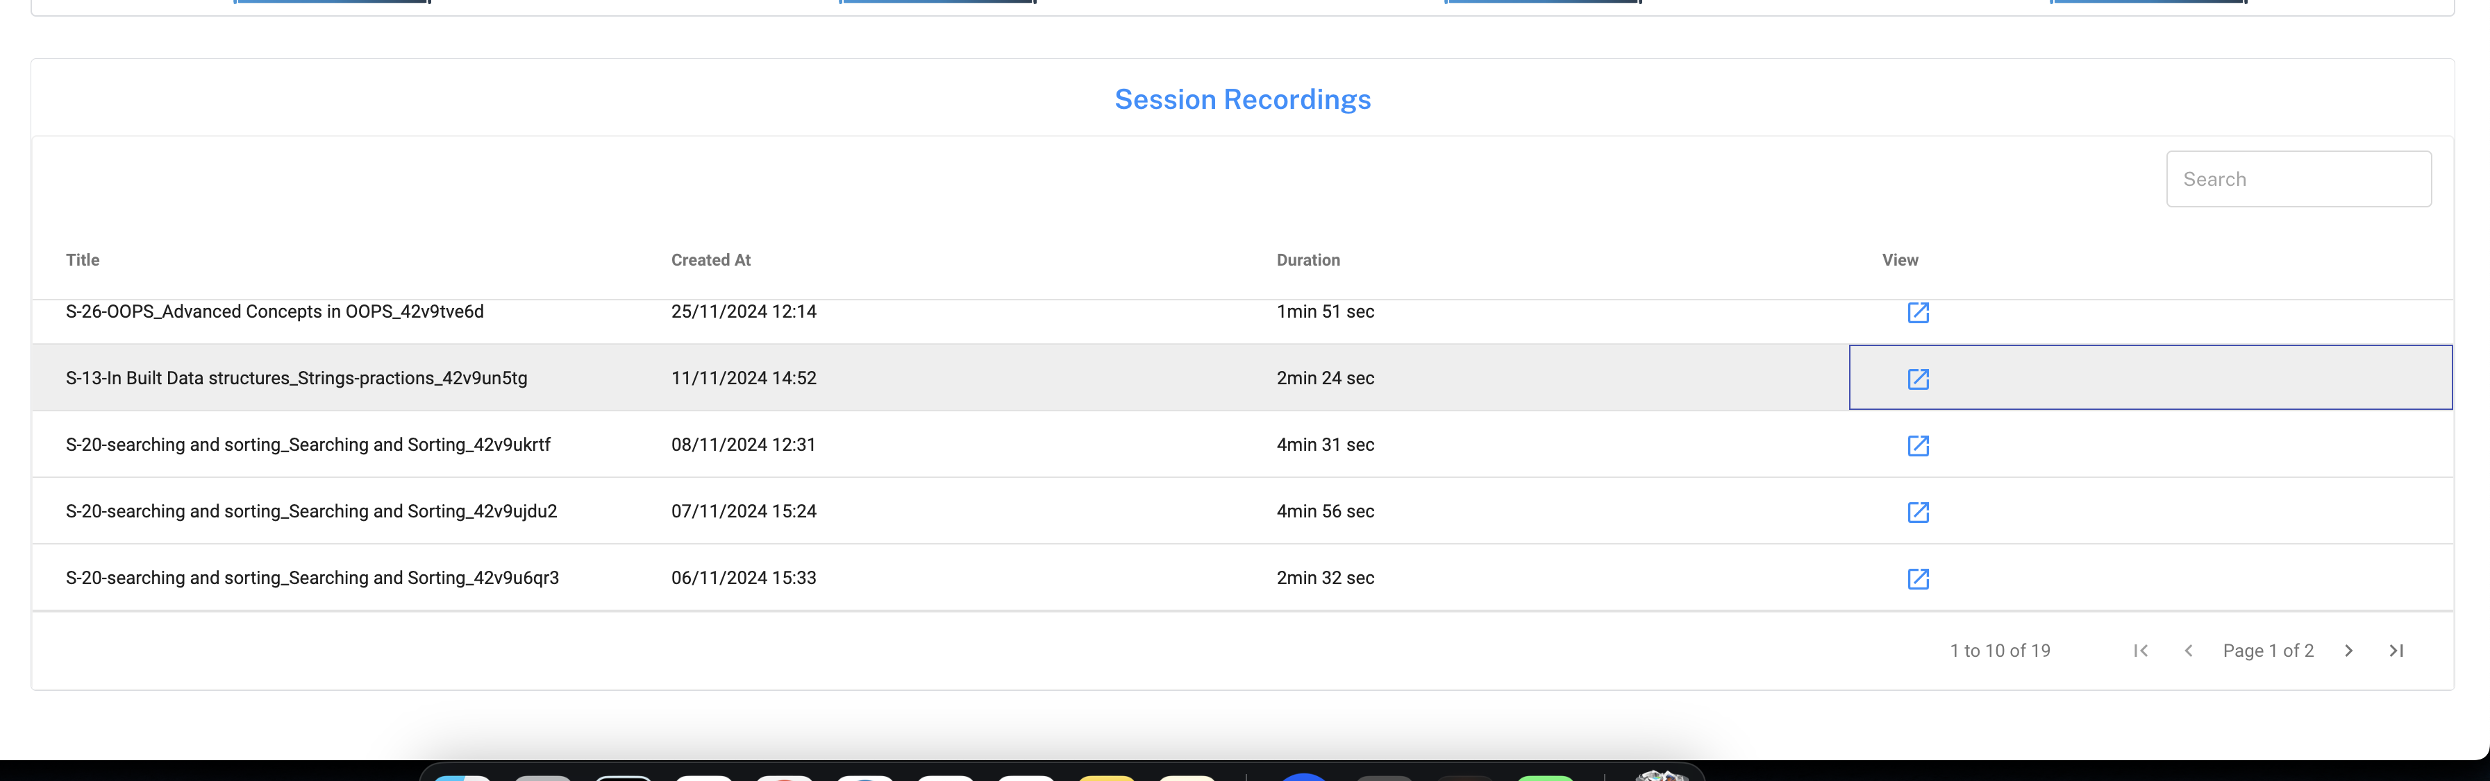Click the Page 1 of 2 indicator
This screenshot has width=2490, height=781.
[x=2268, y=651]
